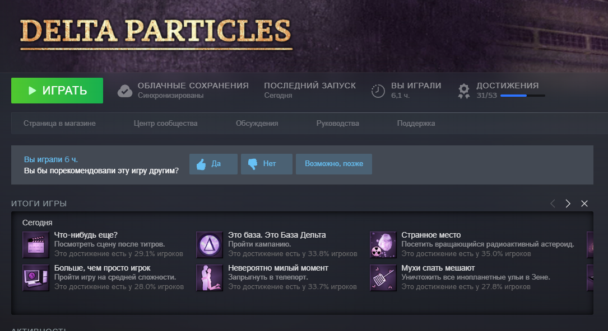Click the computer Больше, чем просто игрок icon
This screenshot has height=331, width=608.
tap(36, 278)
